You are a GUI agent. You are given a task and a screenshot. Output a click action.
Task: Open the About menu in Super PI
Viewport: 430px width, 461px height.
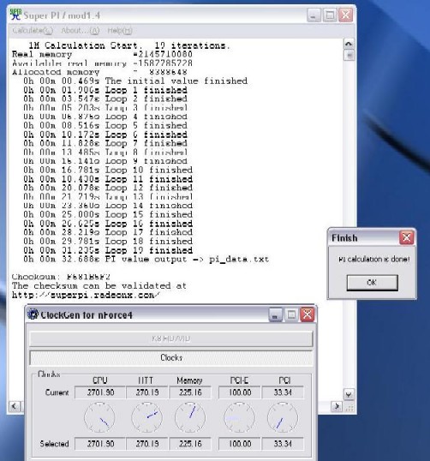tap(80, 30)
